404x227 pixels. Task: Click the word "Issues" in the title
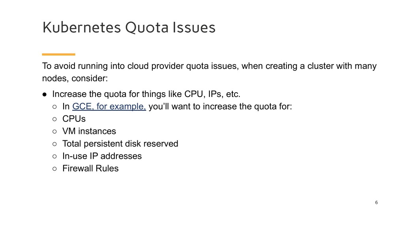(x=194, y=27)
